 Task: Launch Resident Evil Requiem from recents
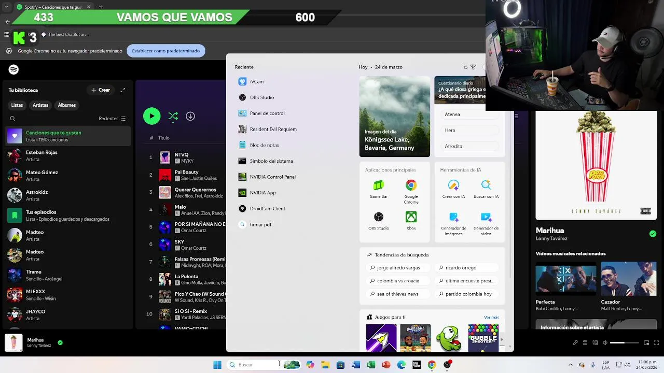pyautogui.click(x=268, y=129)
